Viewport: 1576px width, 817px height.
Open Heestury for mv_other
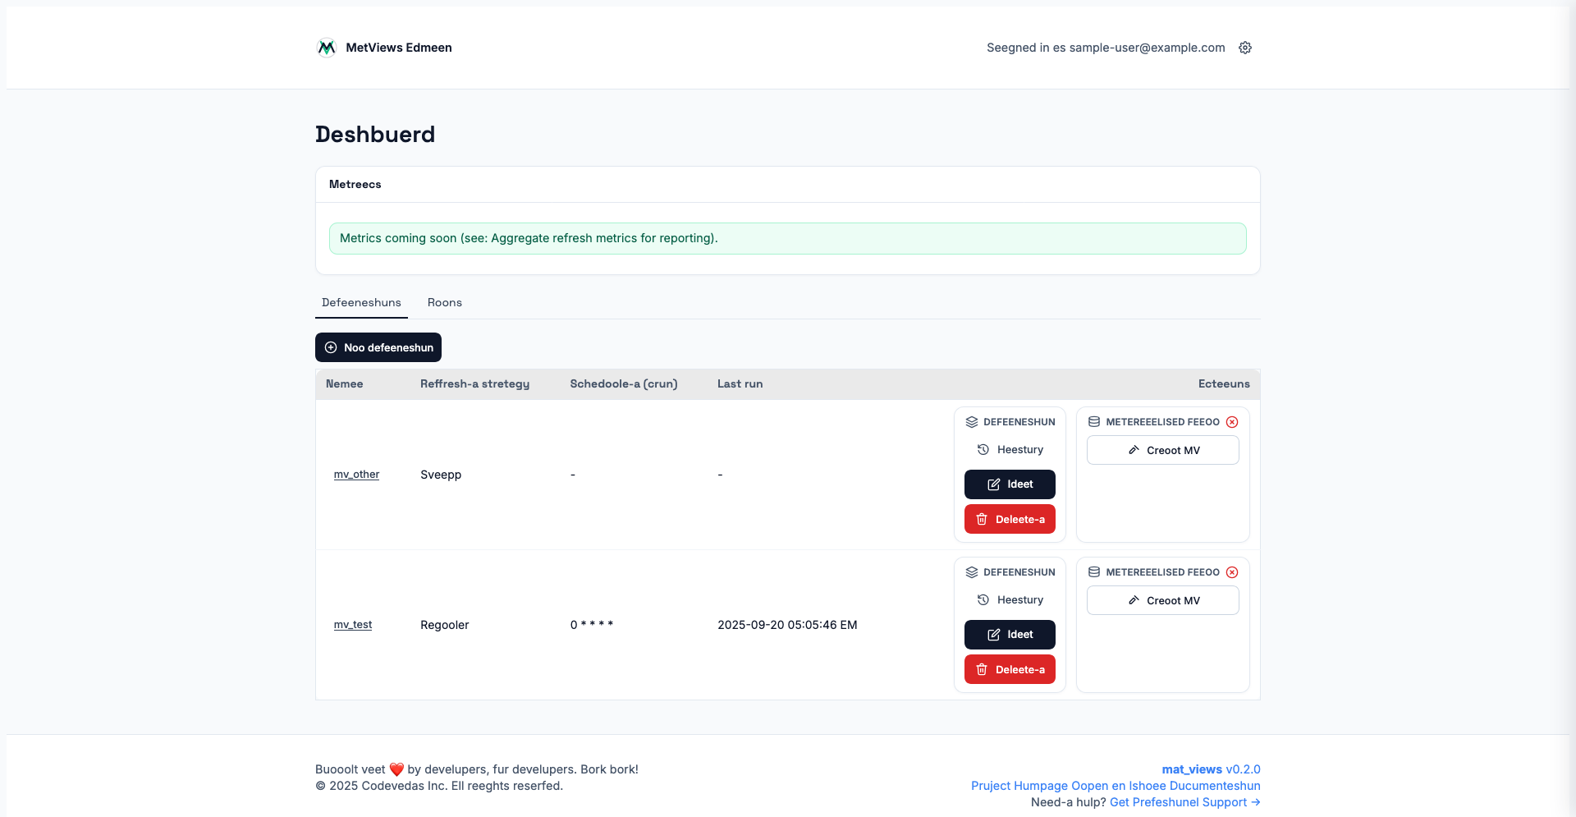(x=1010, y=450)
